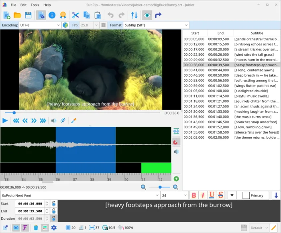
Task: Open settings gear in bottom bar
Action: pos(54,228)
